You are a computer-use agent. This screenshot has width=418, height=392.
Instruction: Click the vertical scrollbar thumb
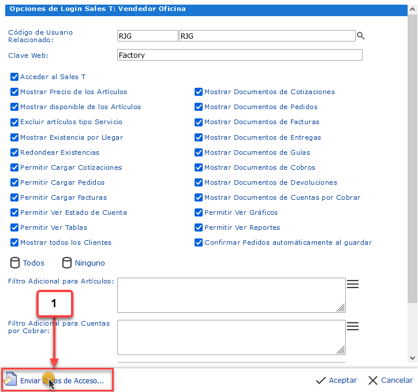412,159
